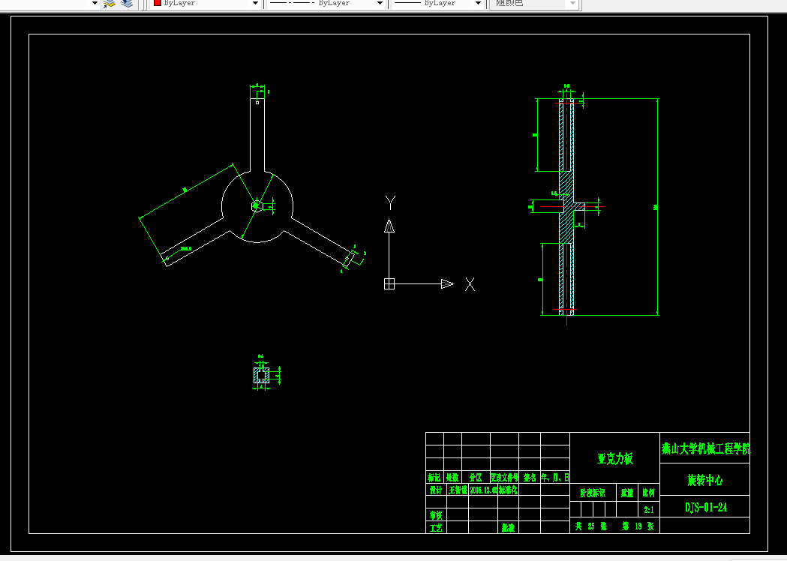This screenshot has height=561, width=787.
Task: Click the DJS-01-24 drawing number text
Action: coord(706,507)
